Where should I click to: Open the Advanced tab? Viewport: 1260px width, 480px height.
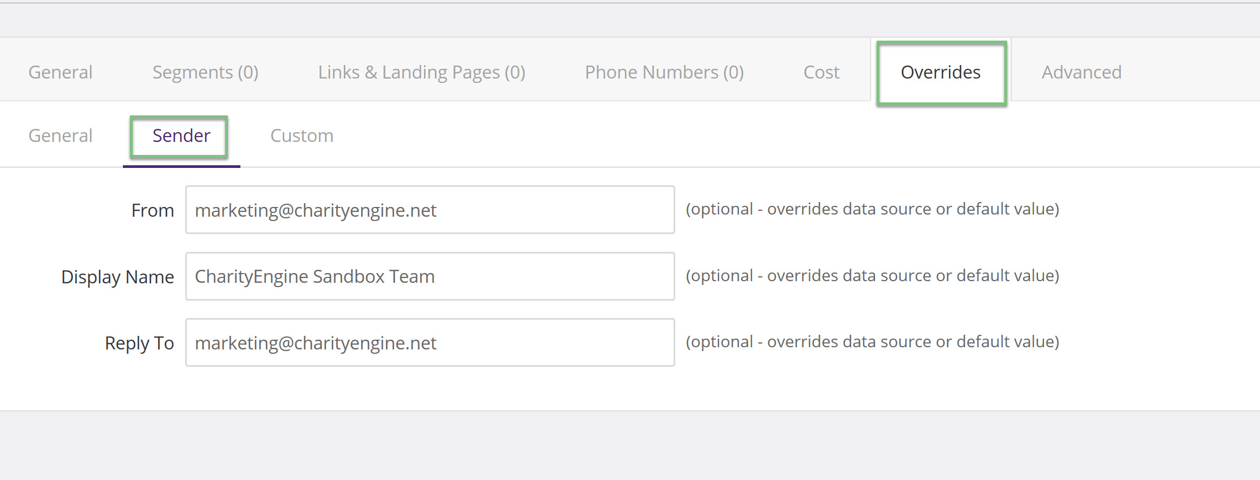1081,72
